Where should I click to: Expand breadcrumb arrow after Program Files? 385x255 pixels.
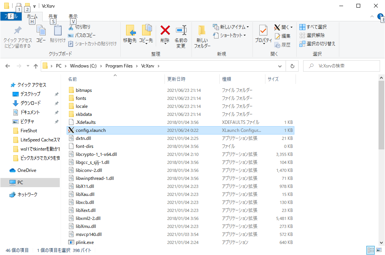137,66
